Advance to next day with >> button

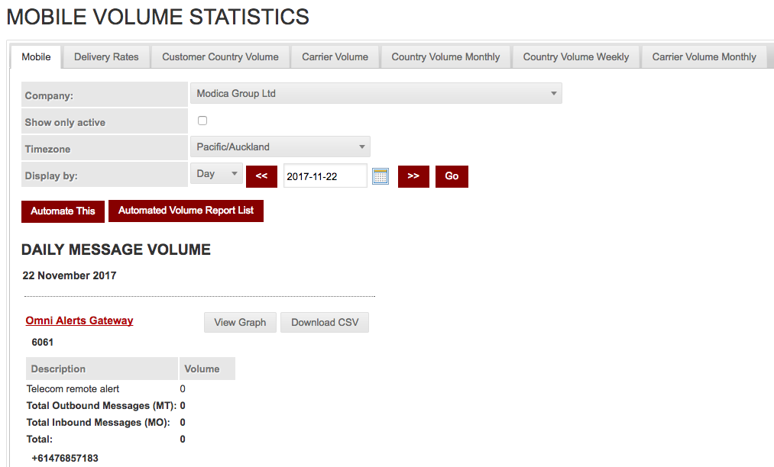coord(413,176)
